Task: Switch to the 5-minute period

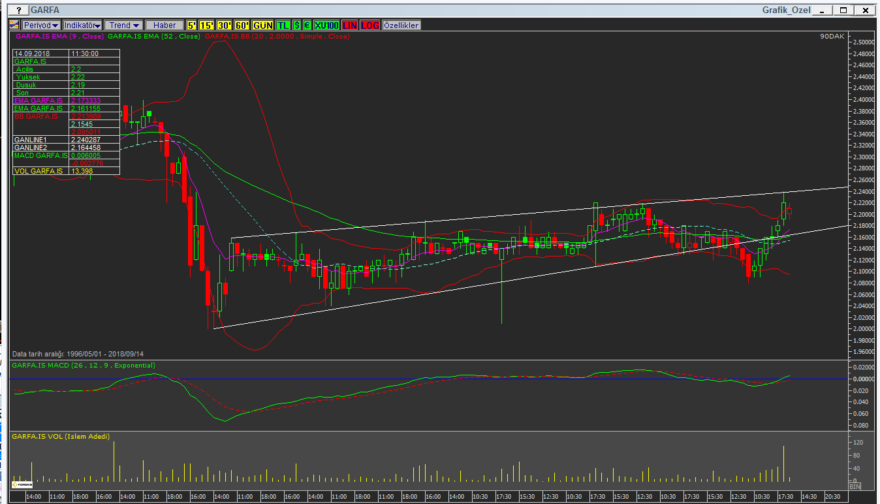Action: tap(192, 25)
